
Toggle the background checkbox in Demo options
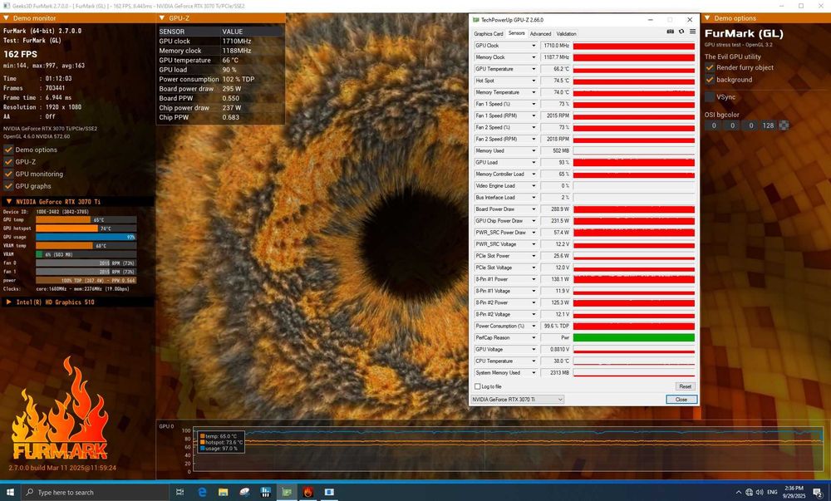click(x=710, y=80)
